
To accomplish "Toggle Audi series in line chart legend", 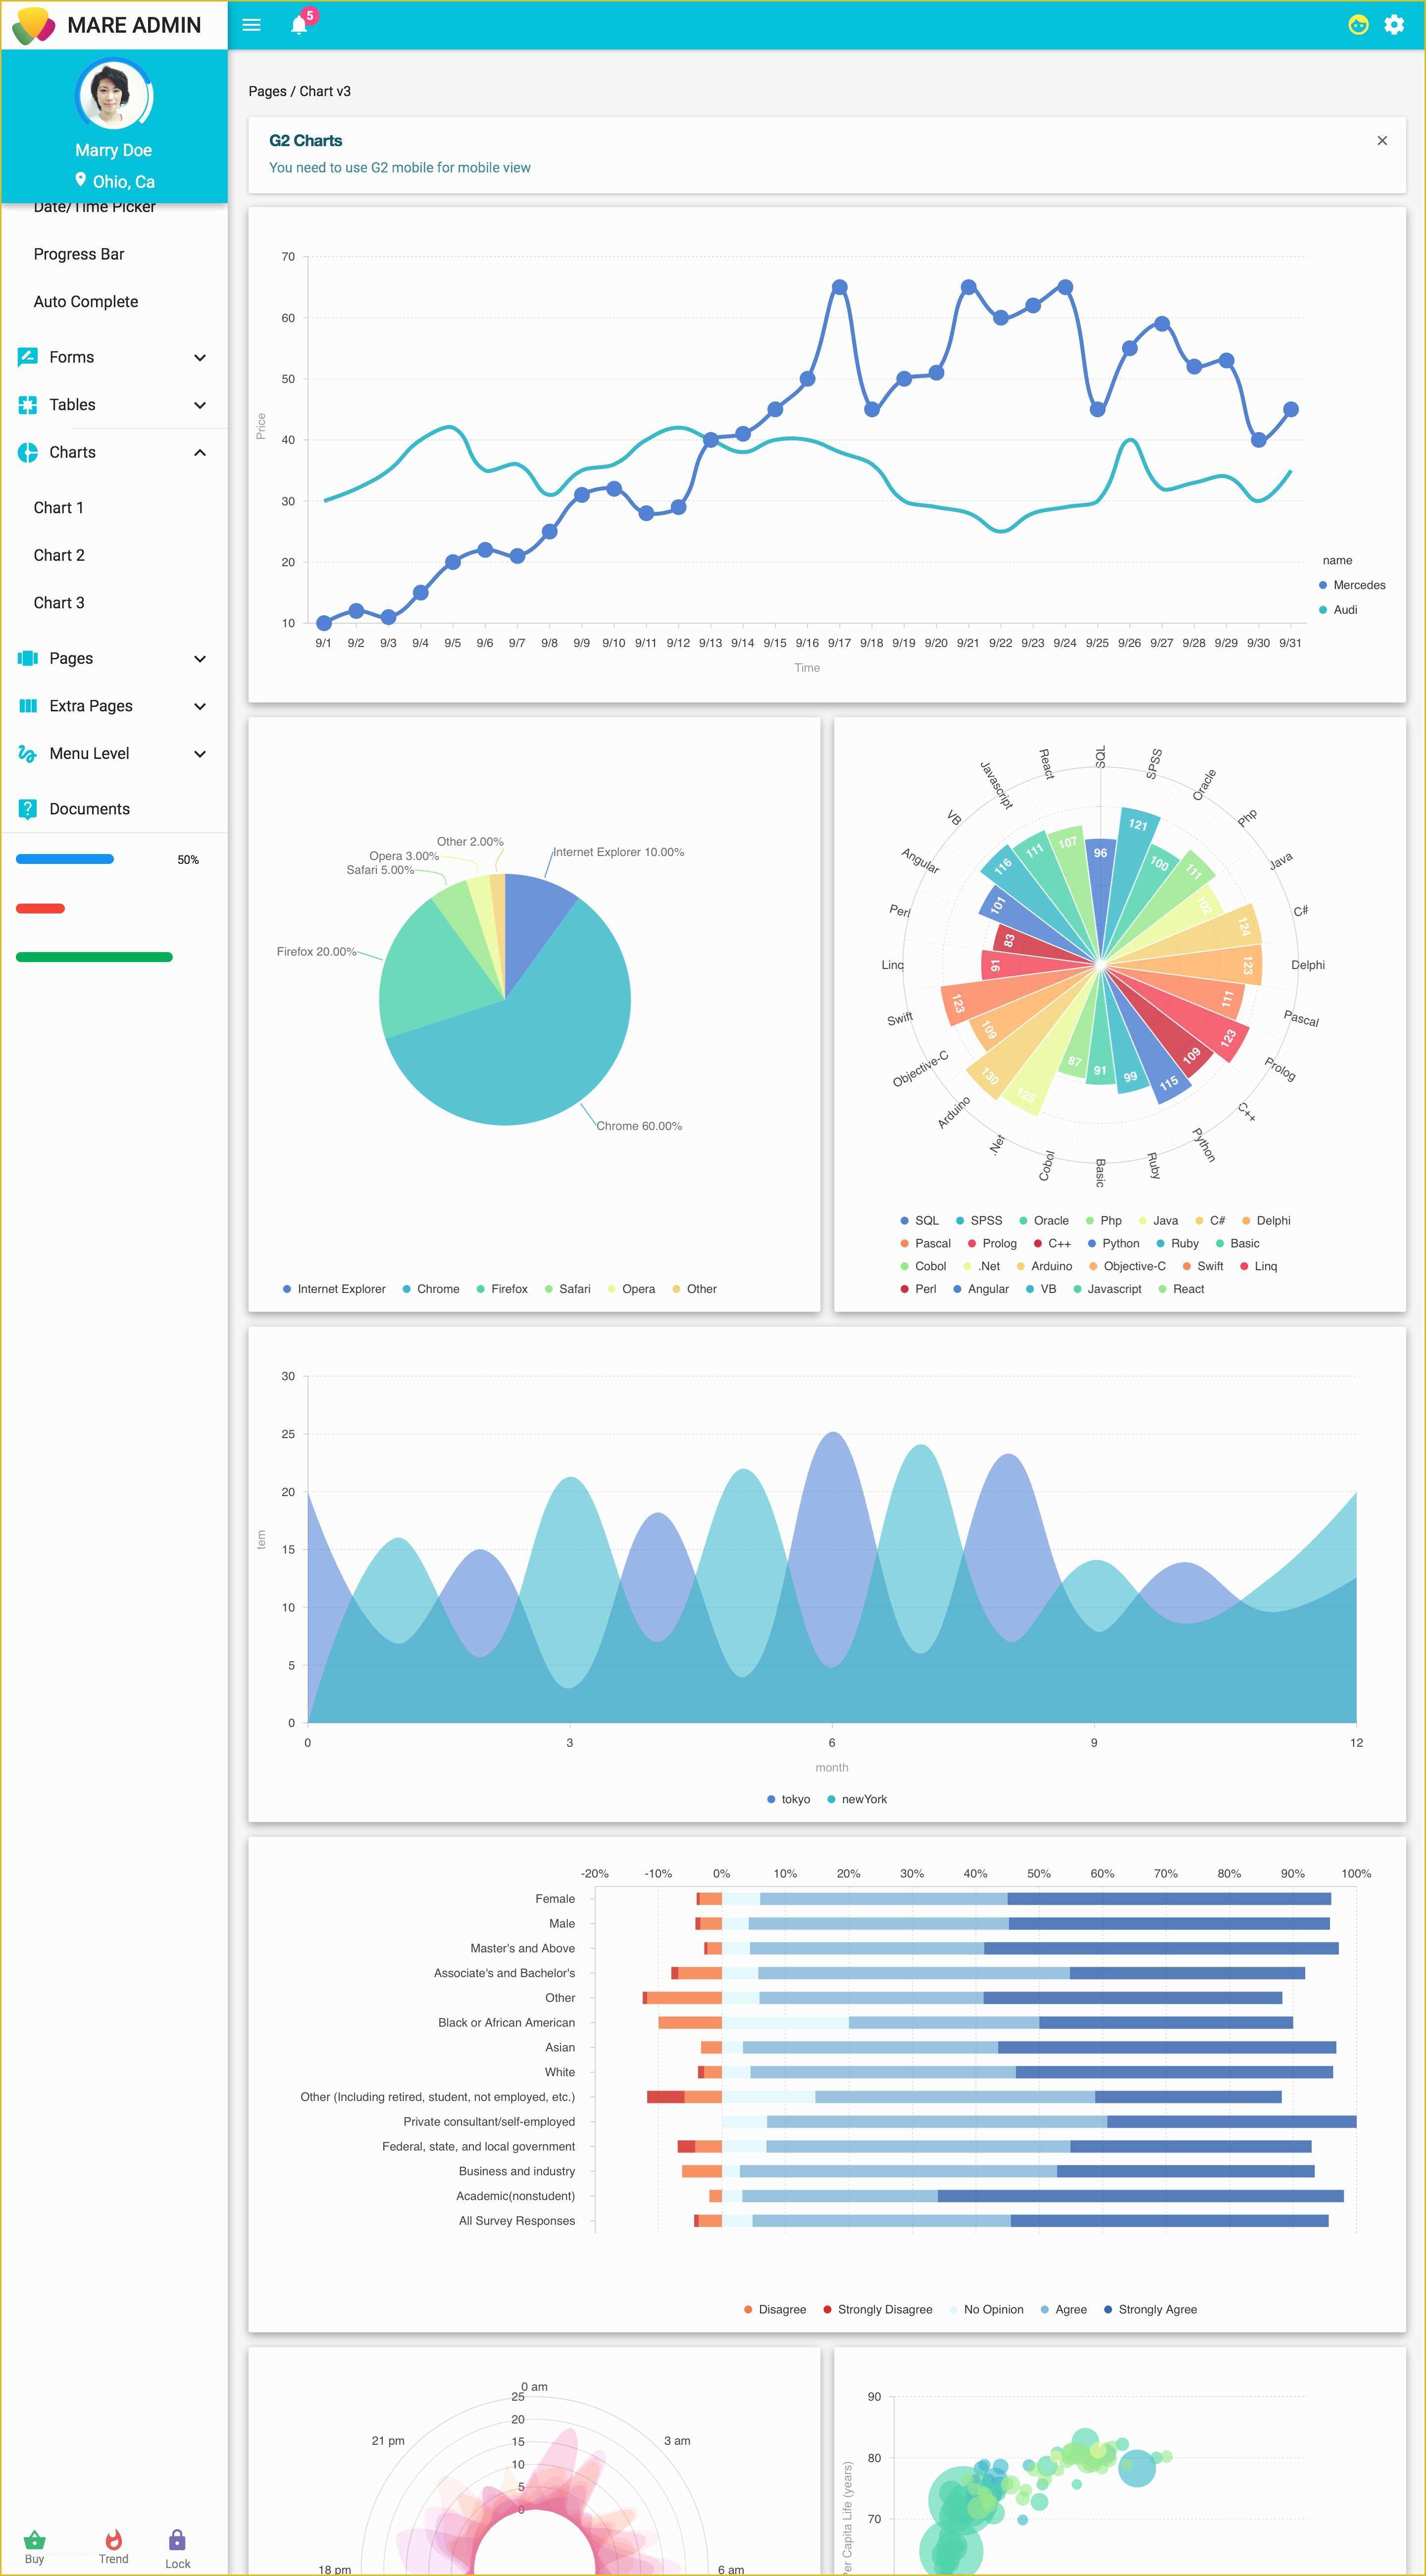I will pyautogui.click(x=1338, y=610).
